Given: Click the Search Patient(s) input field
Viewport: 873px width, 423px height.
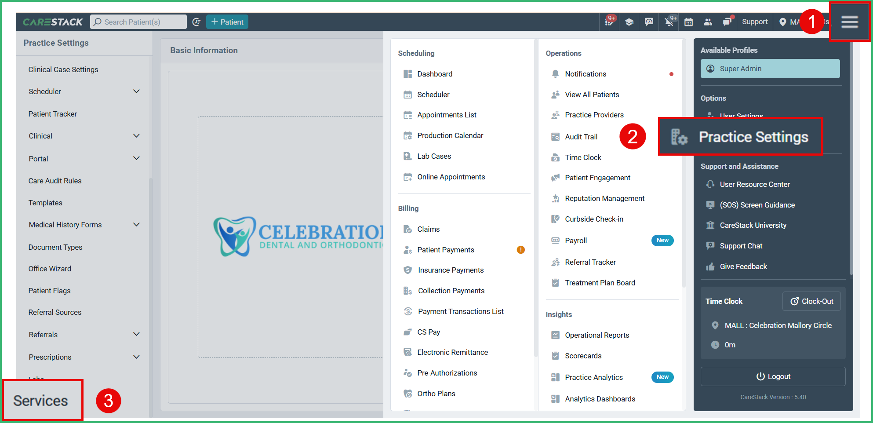Looking at the screenshot, I should pyautogui.click(x=138, y=21).
